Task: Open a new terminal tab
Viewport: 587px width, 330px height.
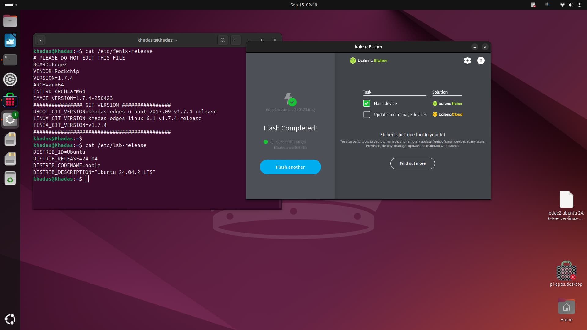Action: 40,40
